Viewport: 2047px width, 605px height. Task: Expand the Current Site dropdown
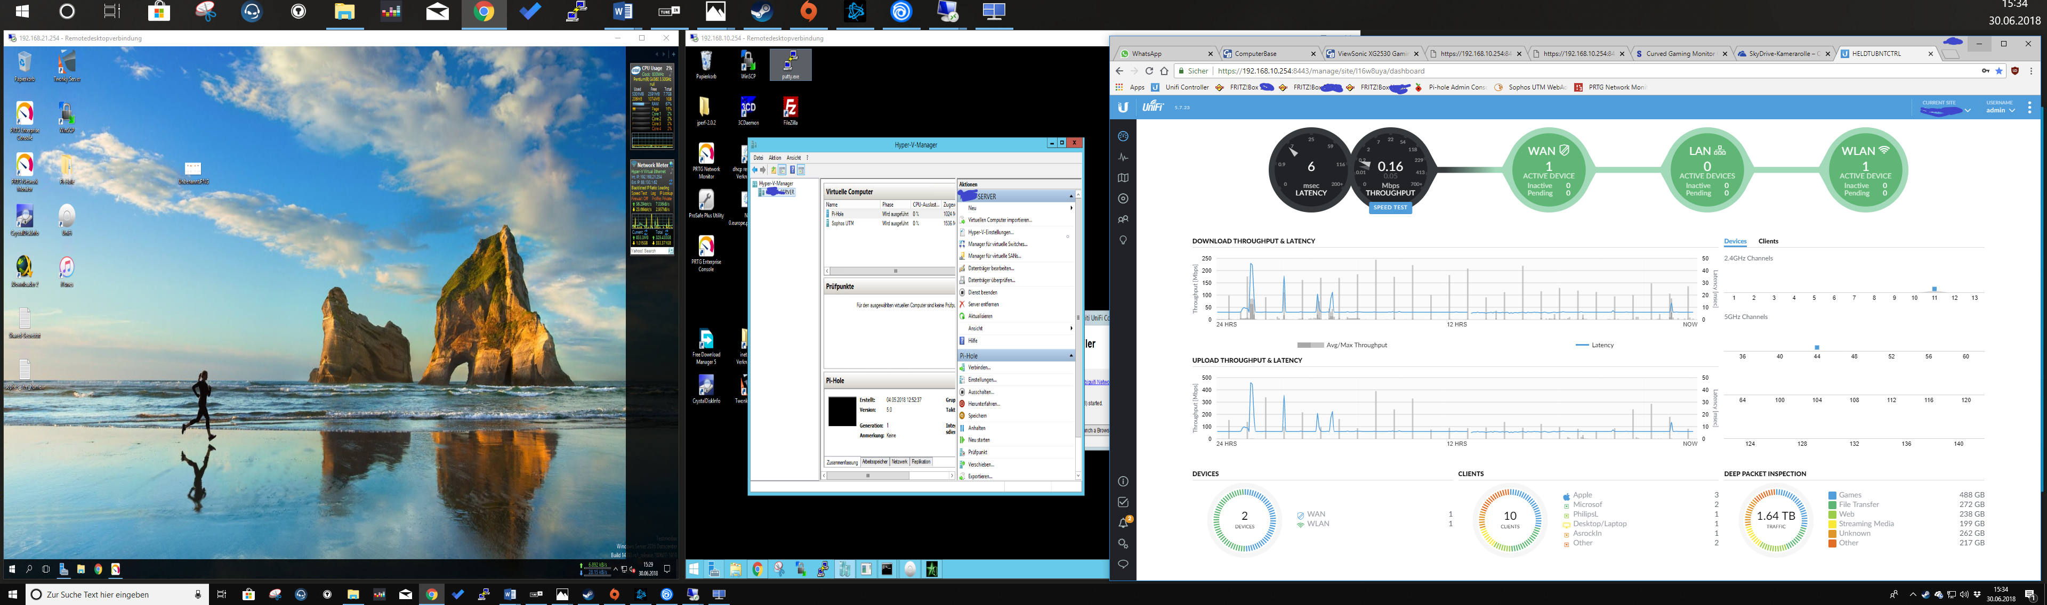(x=1968, y=110)
